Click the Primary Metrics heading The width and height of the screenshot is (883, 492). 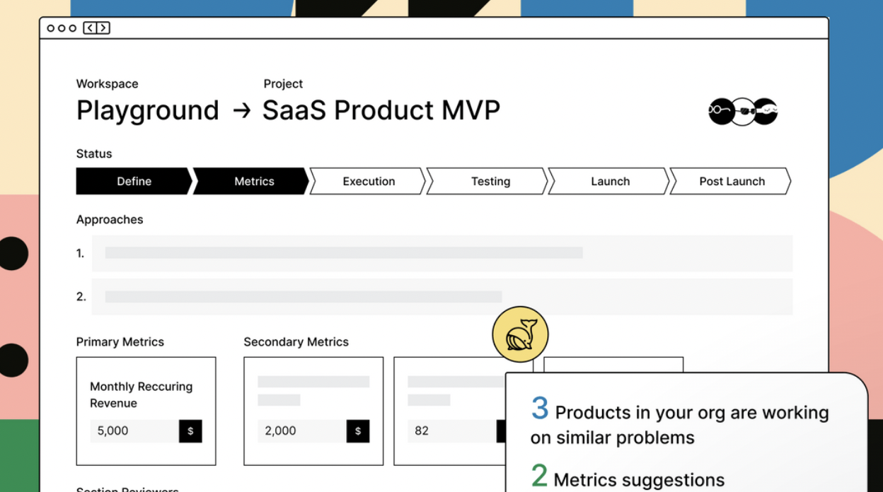click(120, 342)
